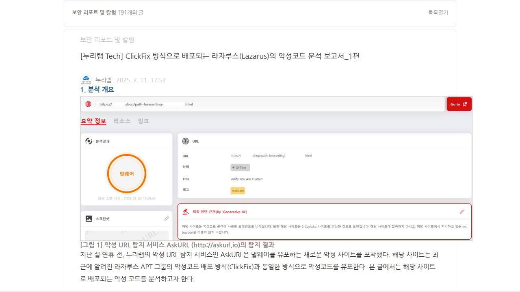Click the Go to button
The width and height of the screenshot is (520, 292).
(x=459, y=104)
